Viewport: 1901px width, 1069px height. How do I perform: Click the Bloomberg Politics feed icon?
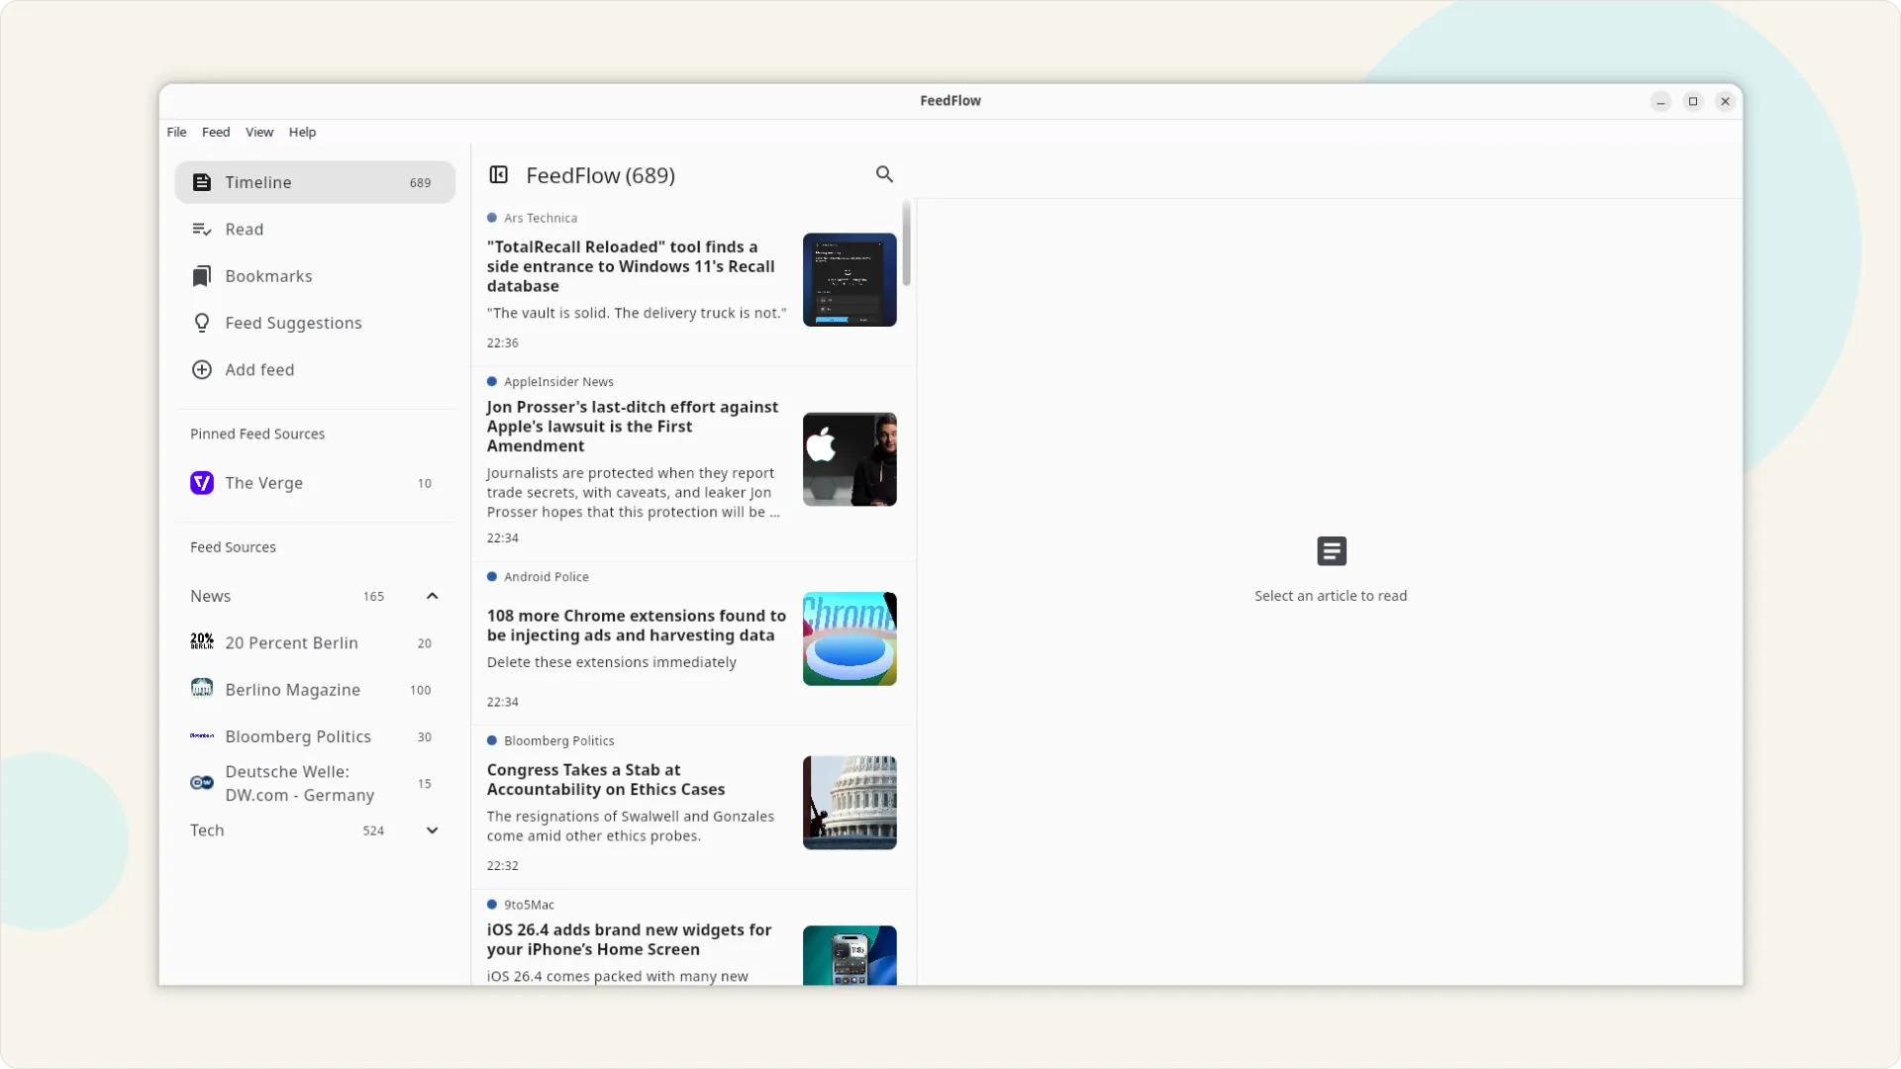tap(202, 735)
